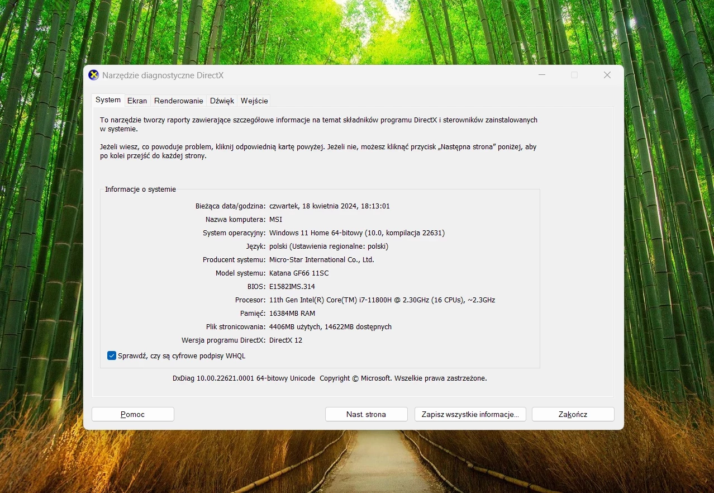Open the Ekran tab
The height and width of the screenshot is (493, 714).
coord(137,101)
